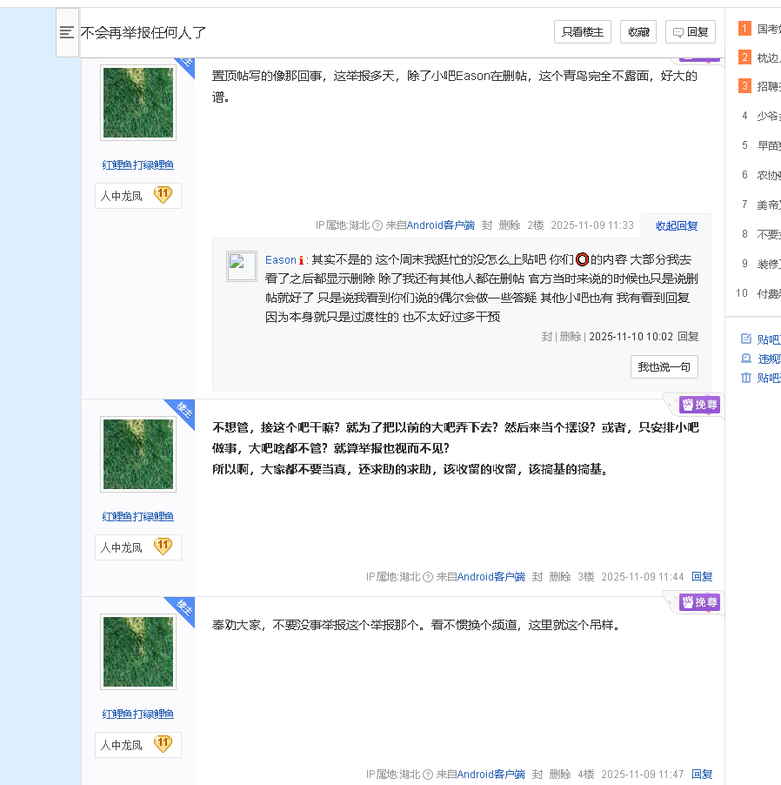Toggle 收藏 to bookmark this thread
This screenshot has width=781, height=785.
638,32
